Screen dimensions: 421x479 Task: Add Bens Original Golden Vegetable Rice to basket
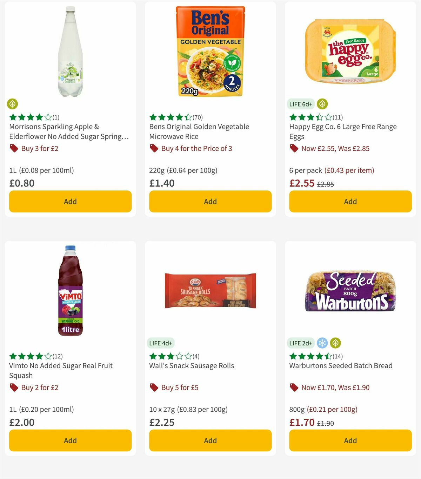[x=210, y=201]
